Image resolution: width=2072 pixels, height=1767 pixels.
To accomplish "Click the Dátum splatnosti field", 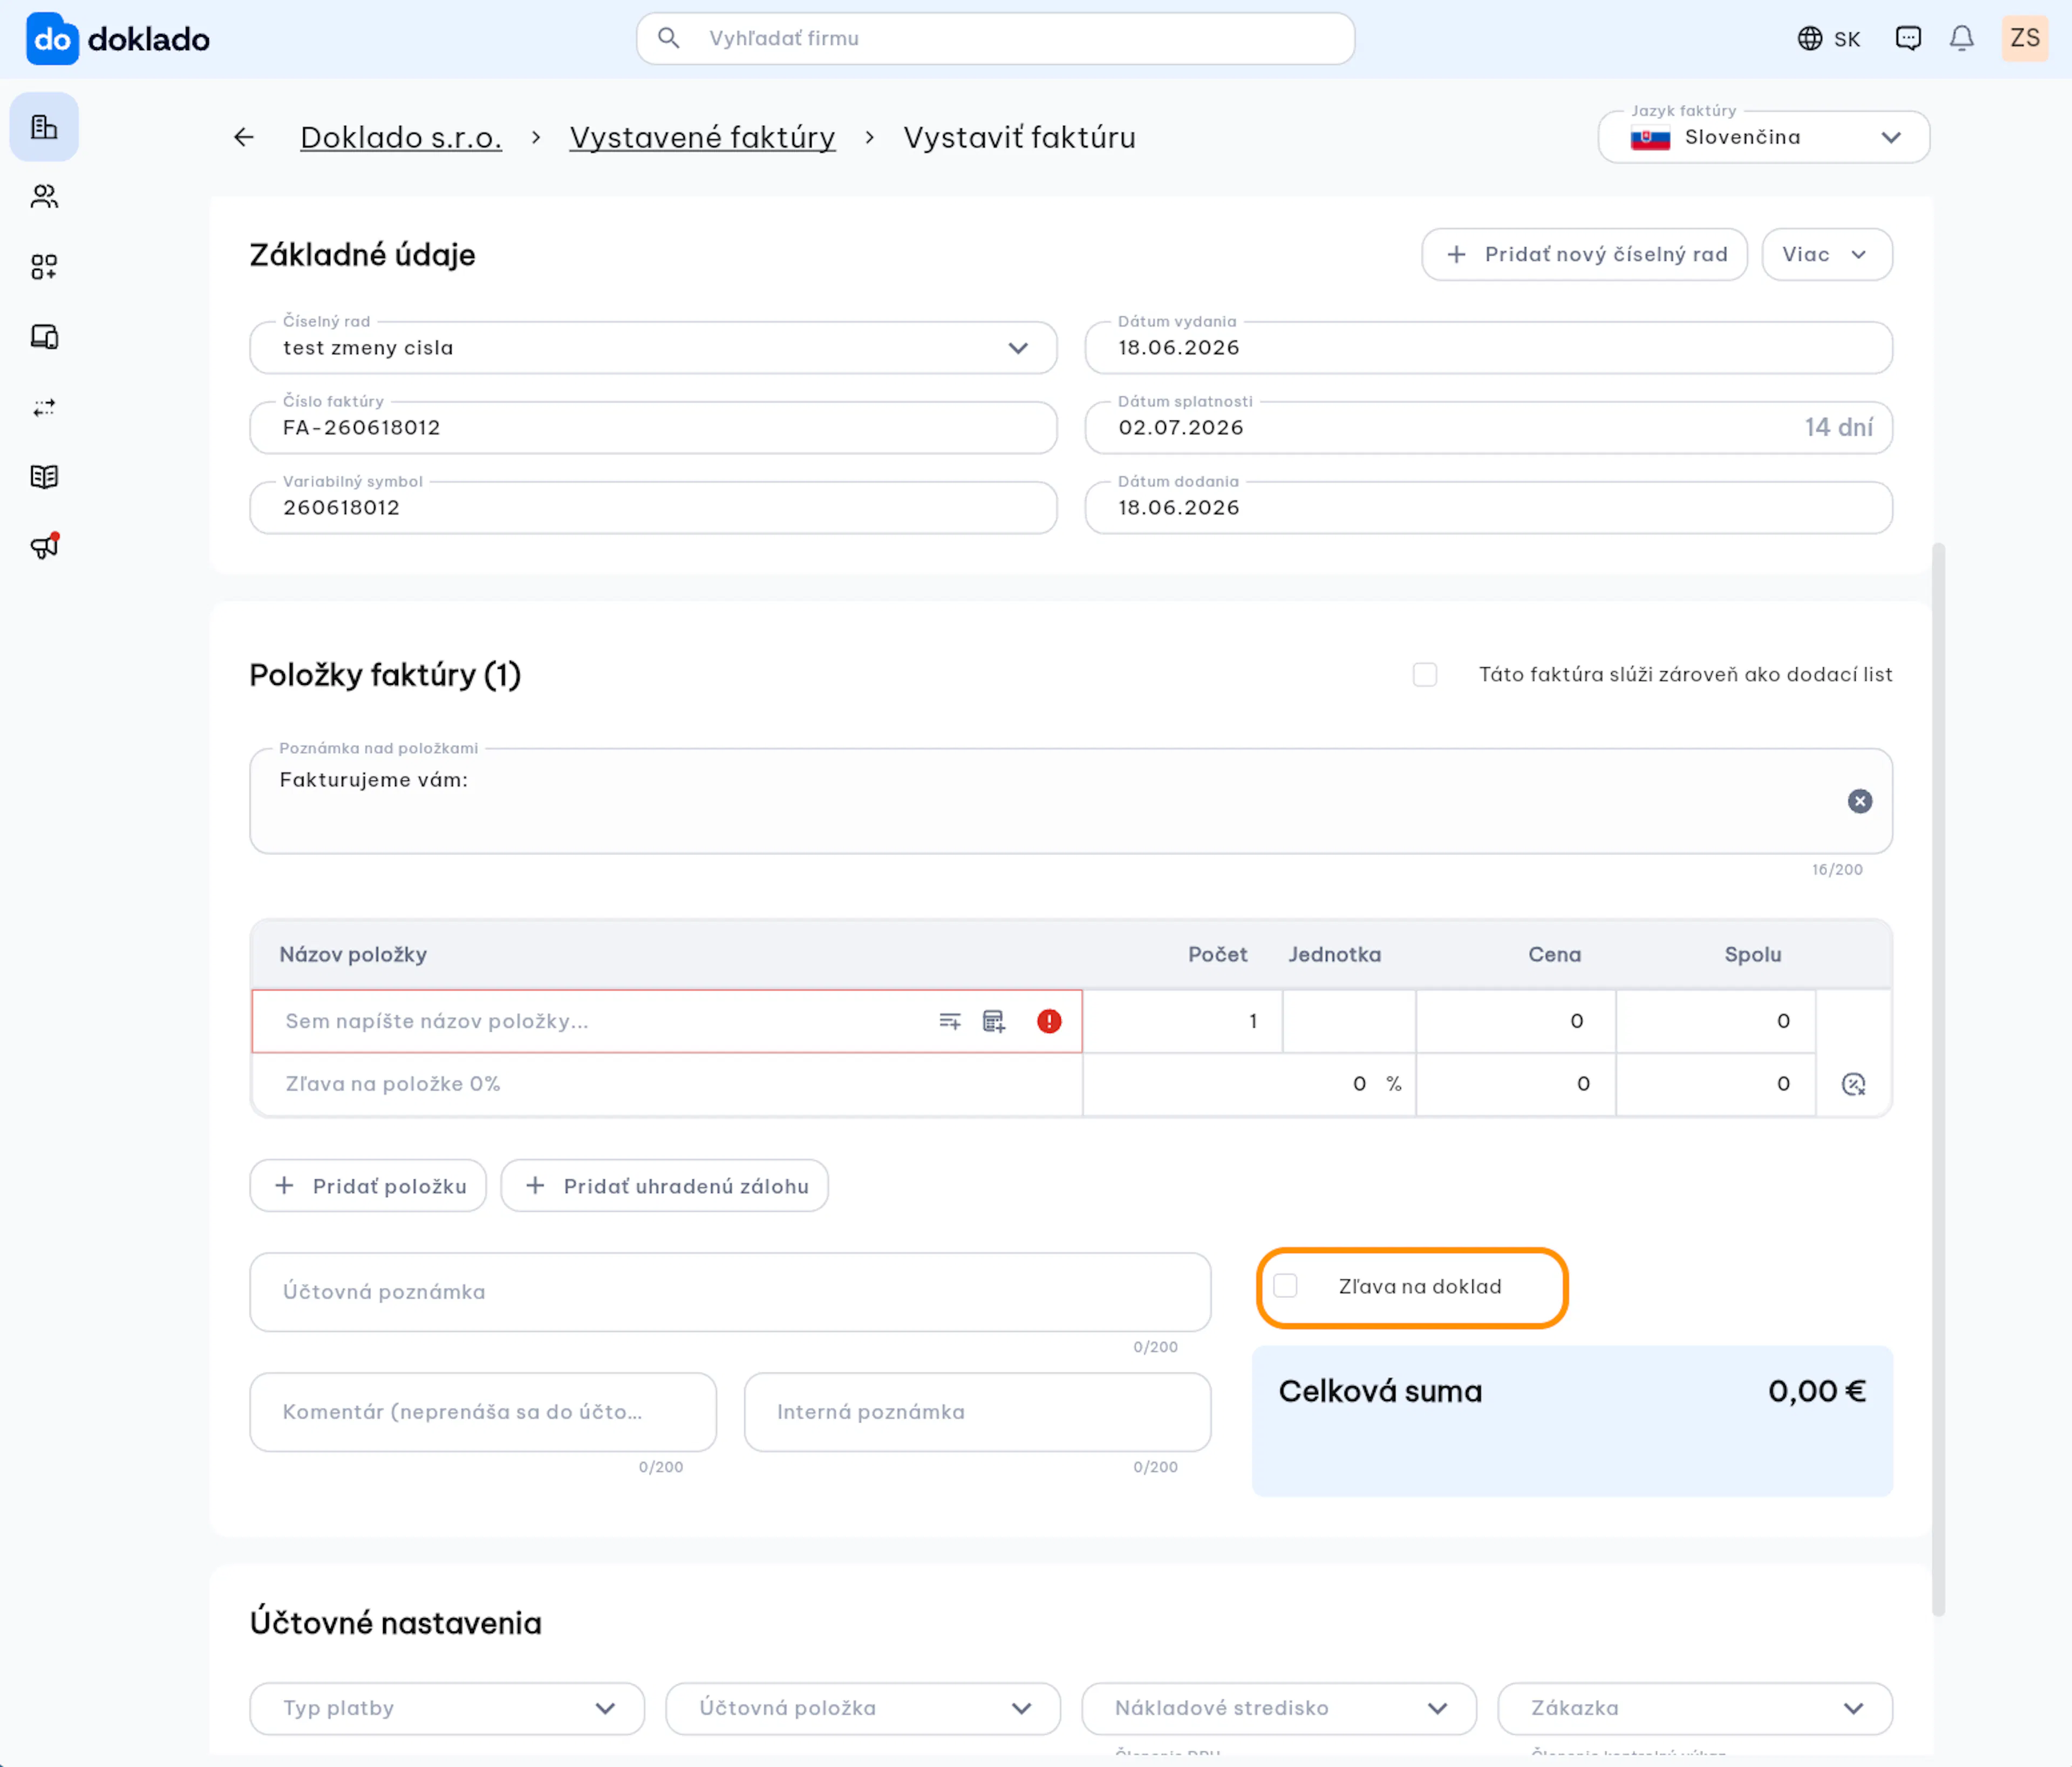I will click(x=1489, y=428).
